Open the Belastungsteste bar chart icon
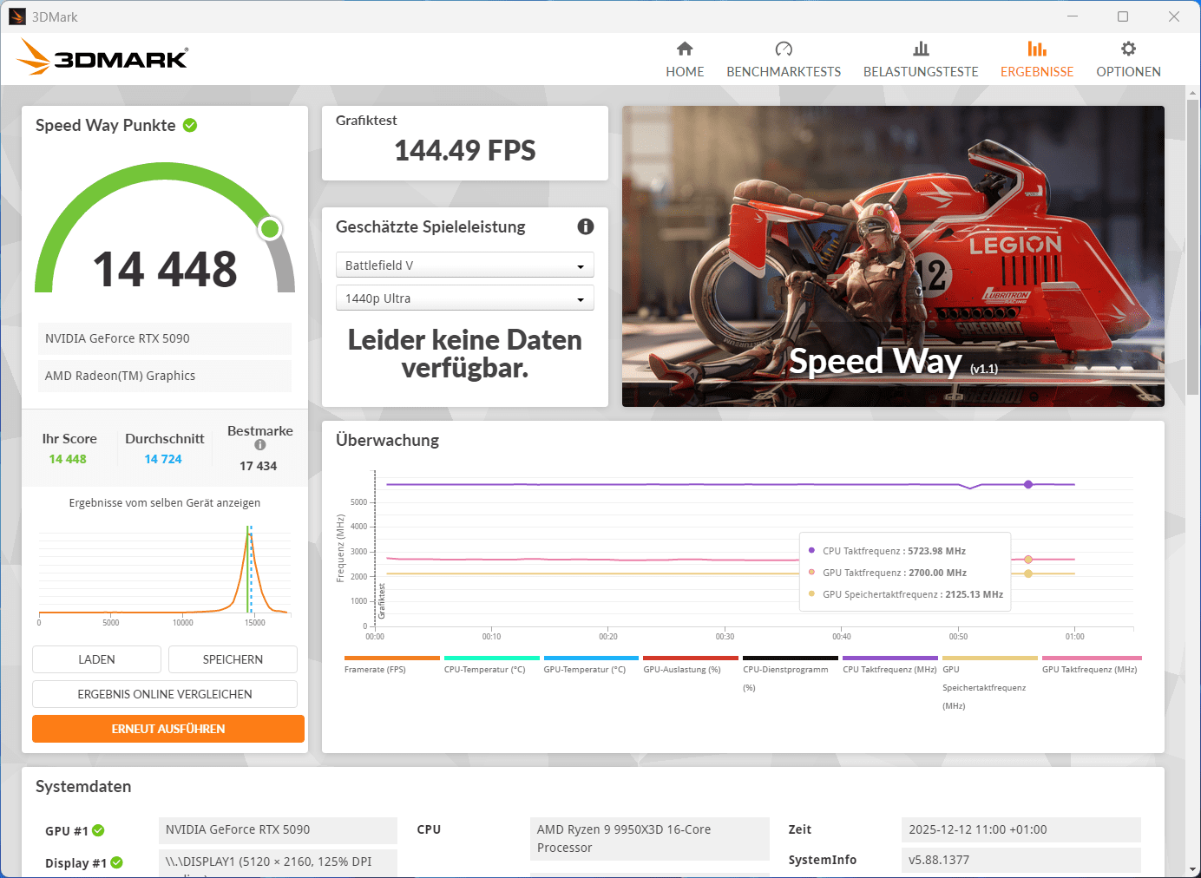The width and height of the screenshot is (1201, 878). click(921, 49)
